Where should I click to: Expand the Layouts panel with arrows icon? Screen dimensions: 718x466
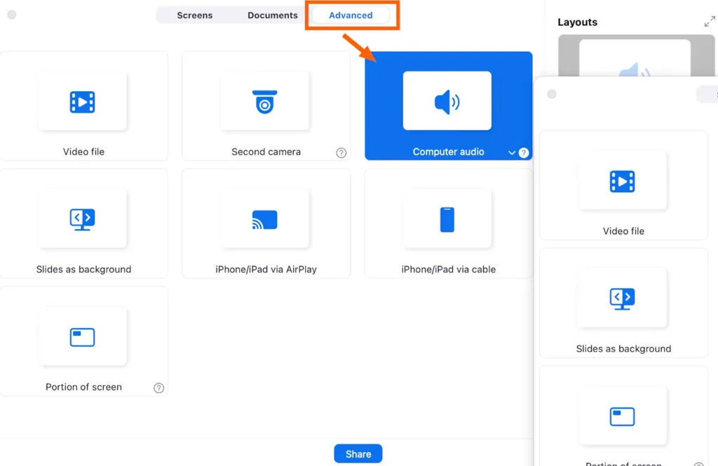(x=710, y=22)
